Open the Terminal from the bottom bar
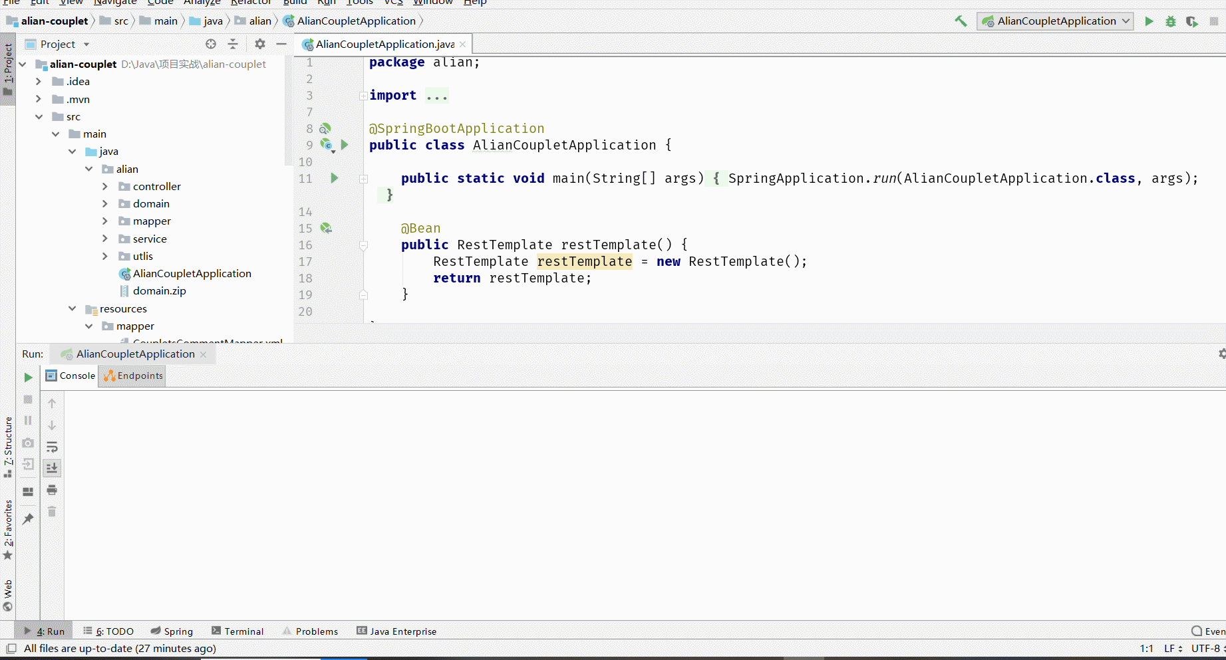 pos(237,631)
